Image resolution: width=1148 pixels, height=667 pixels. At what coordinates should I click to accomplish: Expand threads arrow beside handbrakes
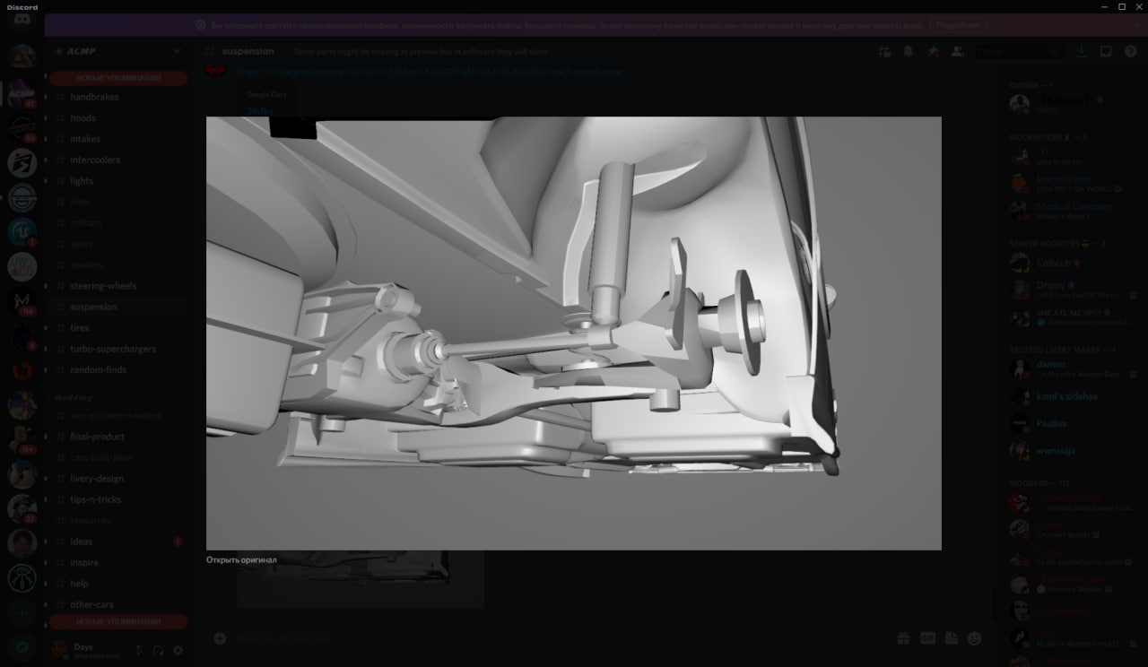(x=47, y=97)
